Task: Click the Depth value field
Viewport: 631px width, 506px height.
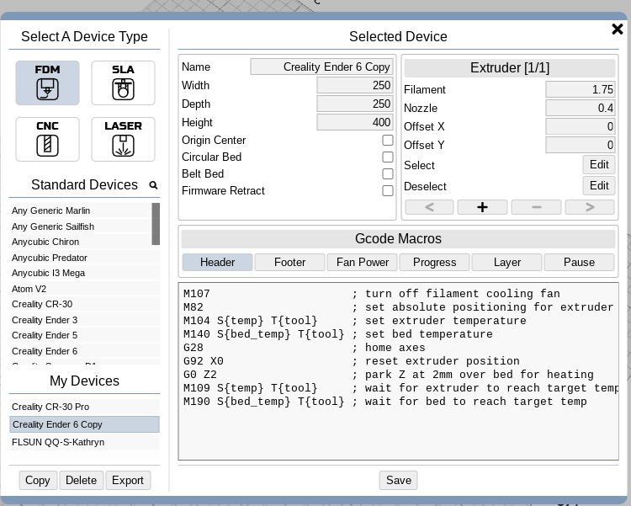Action: click(354, 104)
